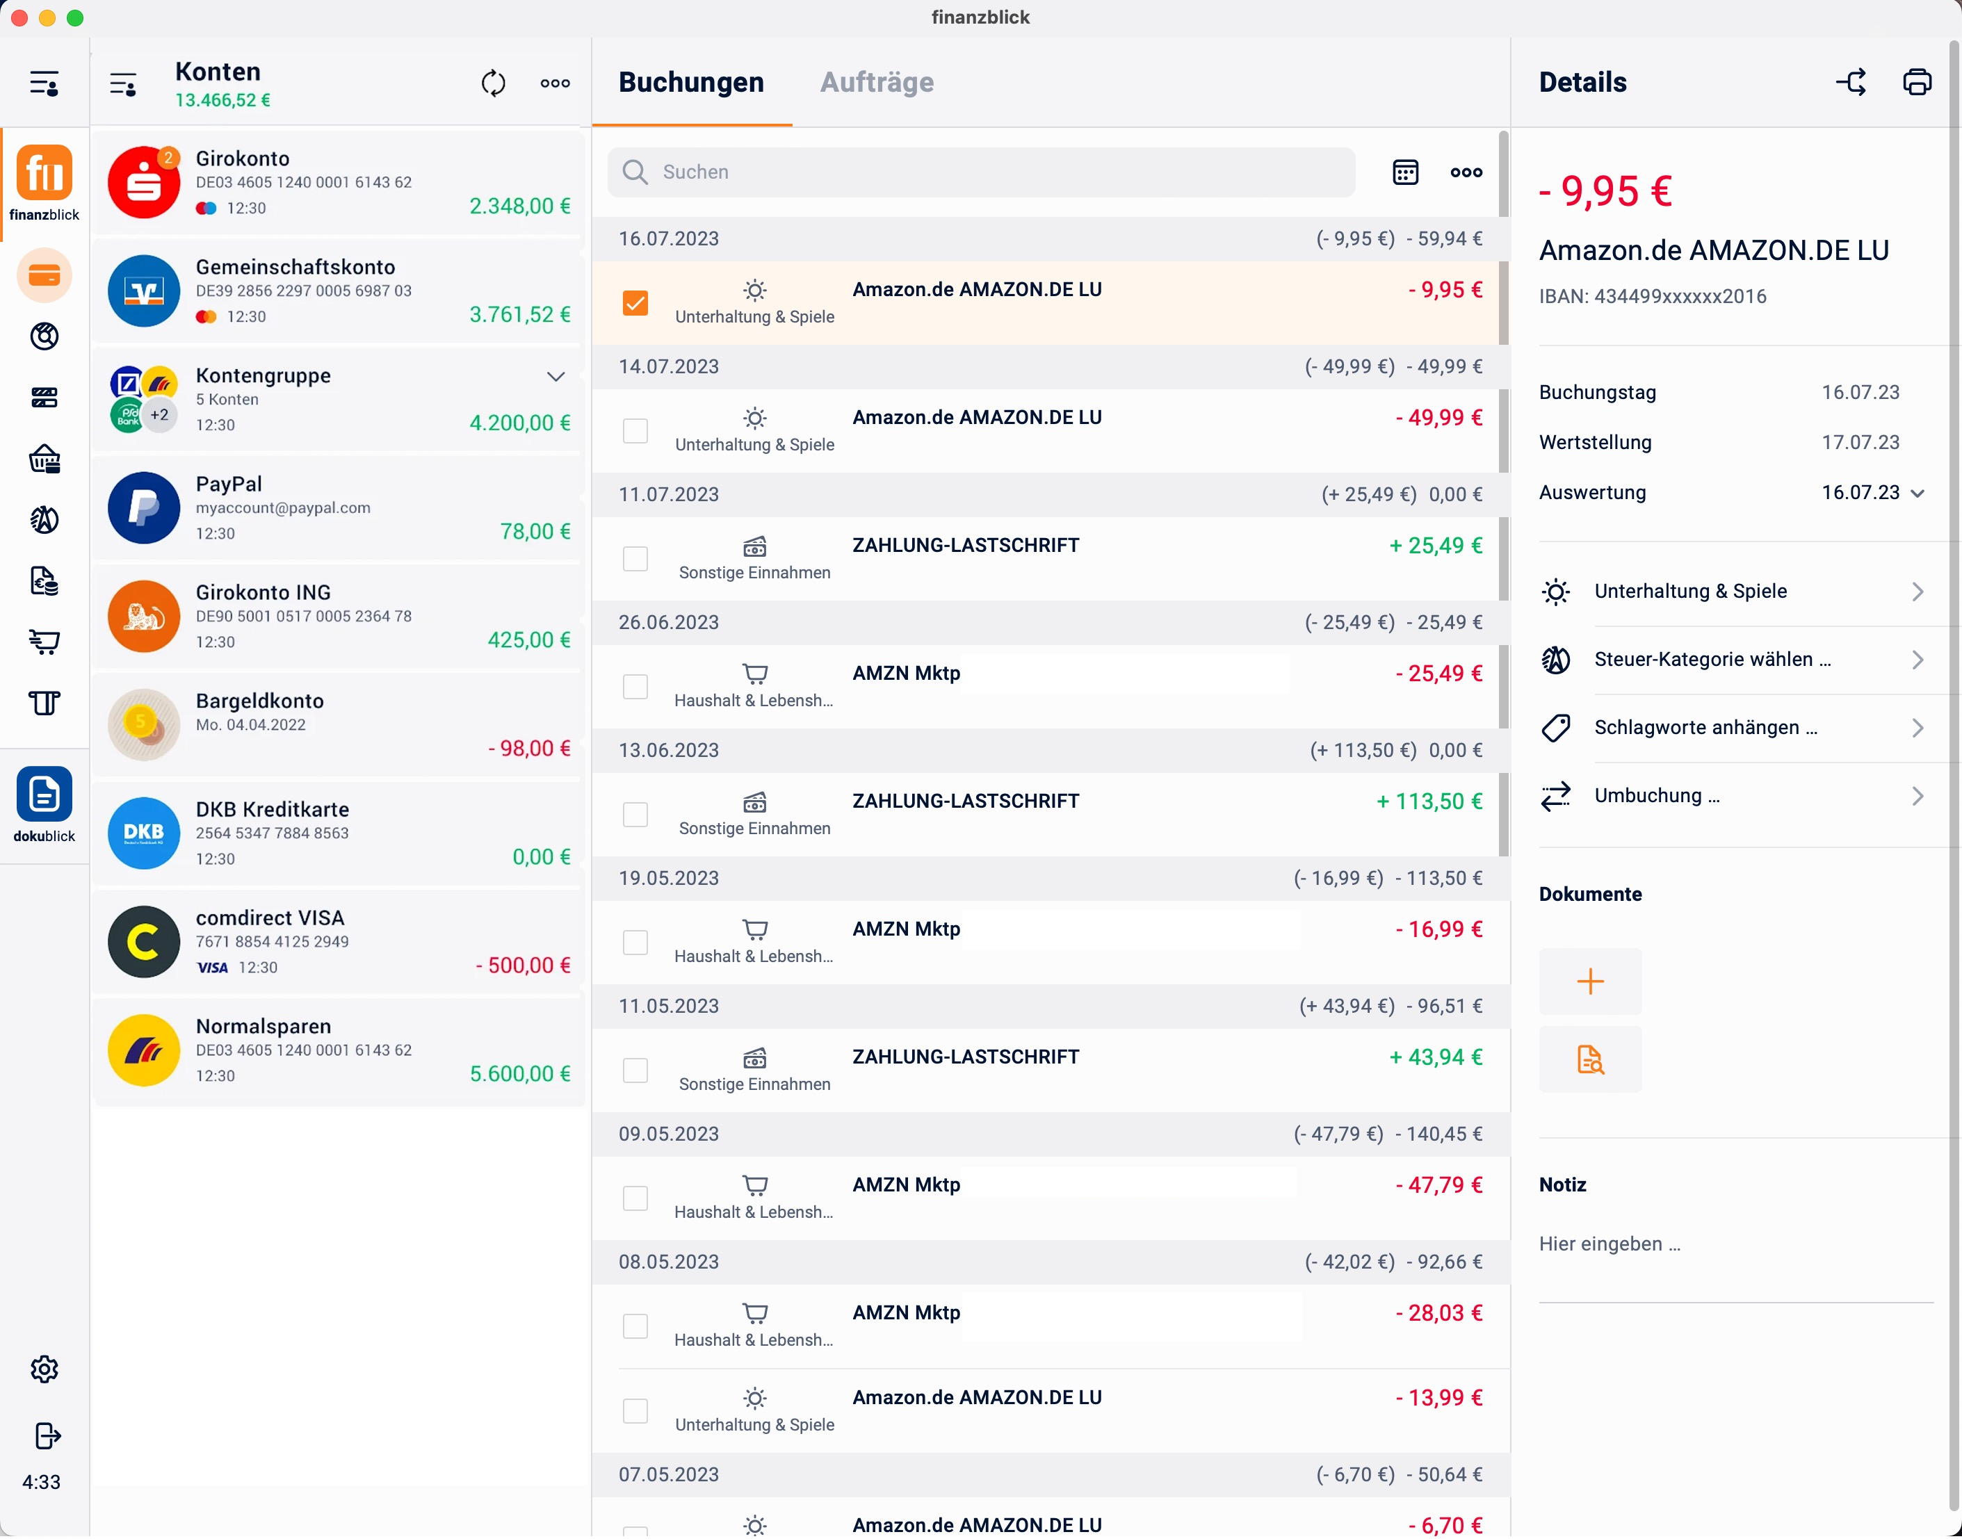Search documents with the magnifier document icon
The width and height of the screenshot is (1962, 1539).
point(1590,1059)
